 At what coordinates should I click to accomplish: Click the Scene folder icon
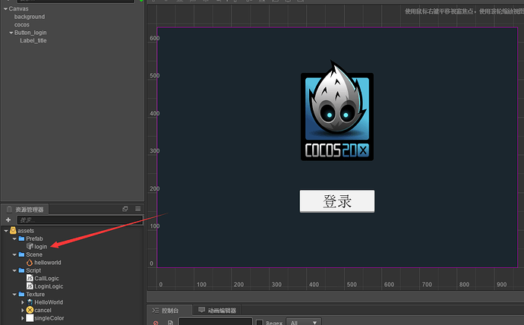tap(21, 254)
